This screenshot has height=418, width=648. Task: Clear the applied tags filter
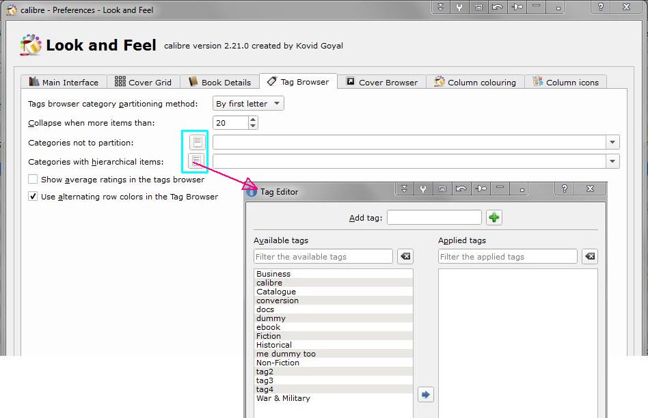pyautogui.click(x=590, y=257)
